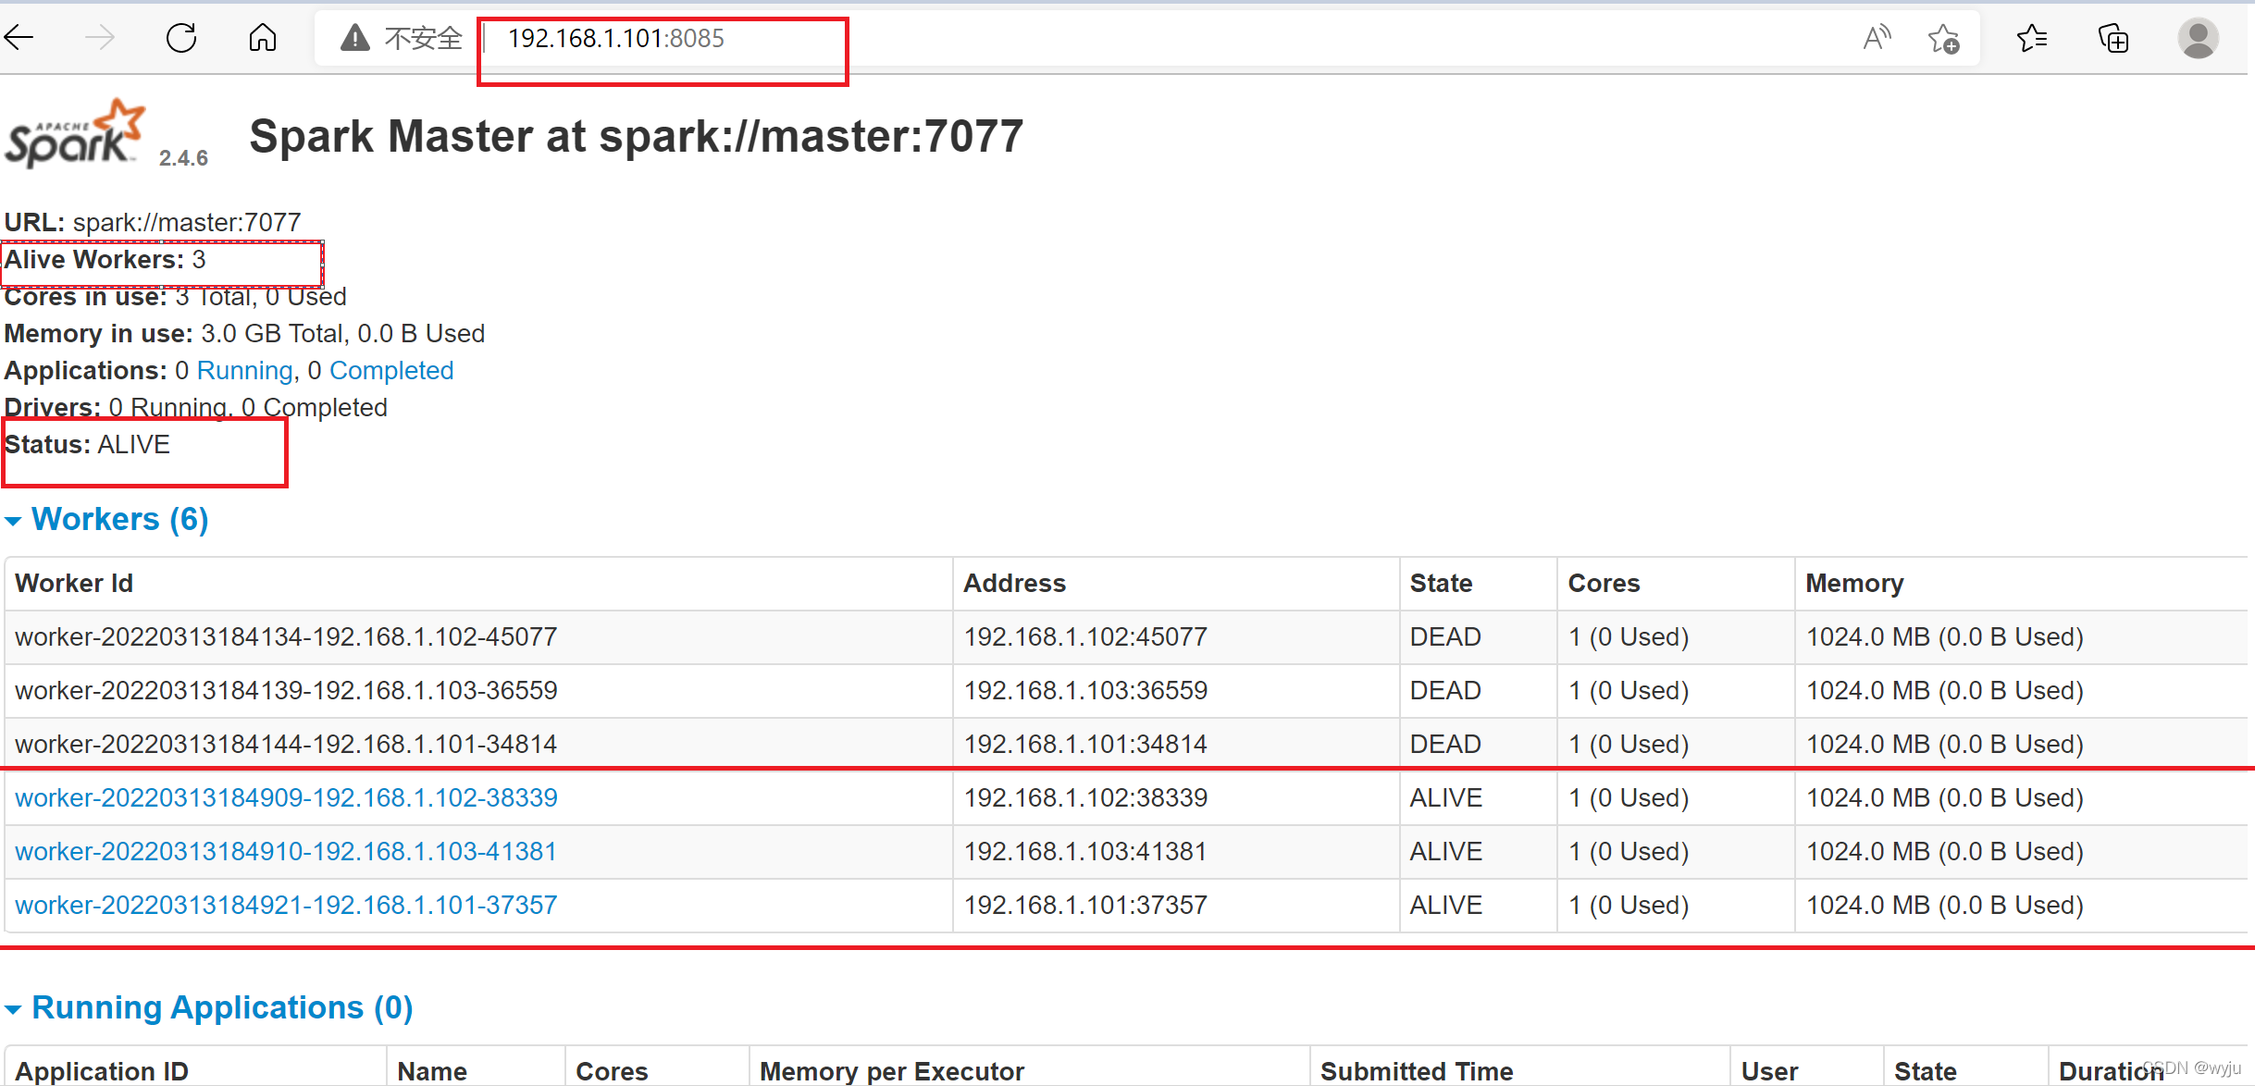Open the Running applications link
Viewport: 2255px width, 1086px height.
[244, 370]
